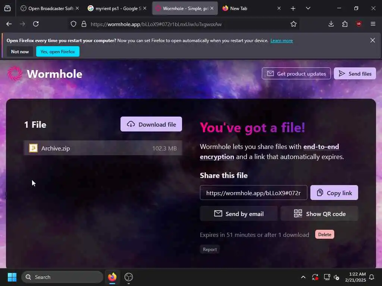This screenshot has height=286, width=382.
Task: Open the tracking protection shield icon
Action: [x=73, y=24]
